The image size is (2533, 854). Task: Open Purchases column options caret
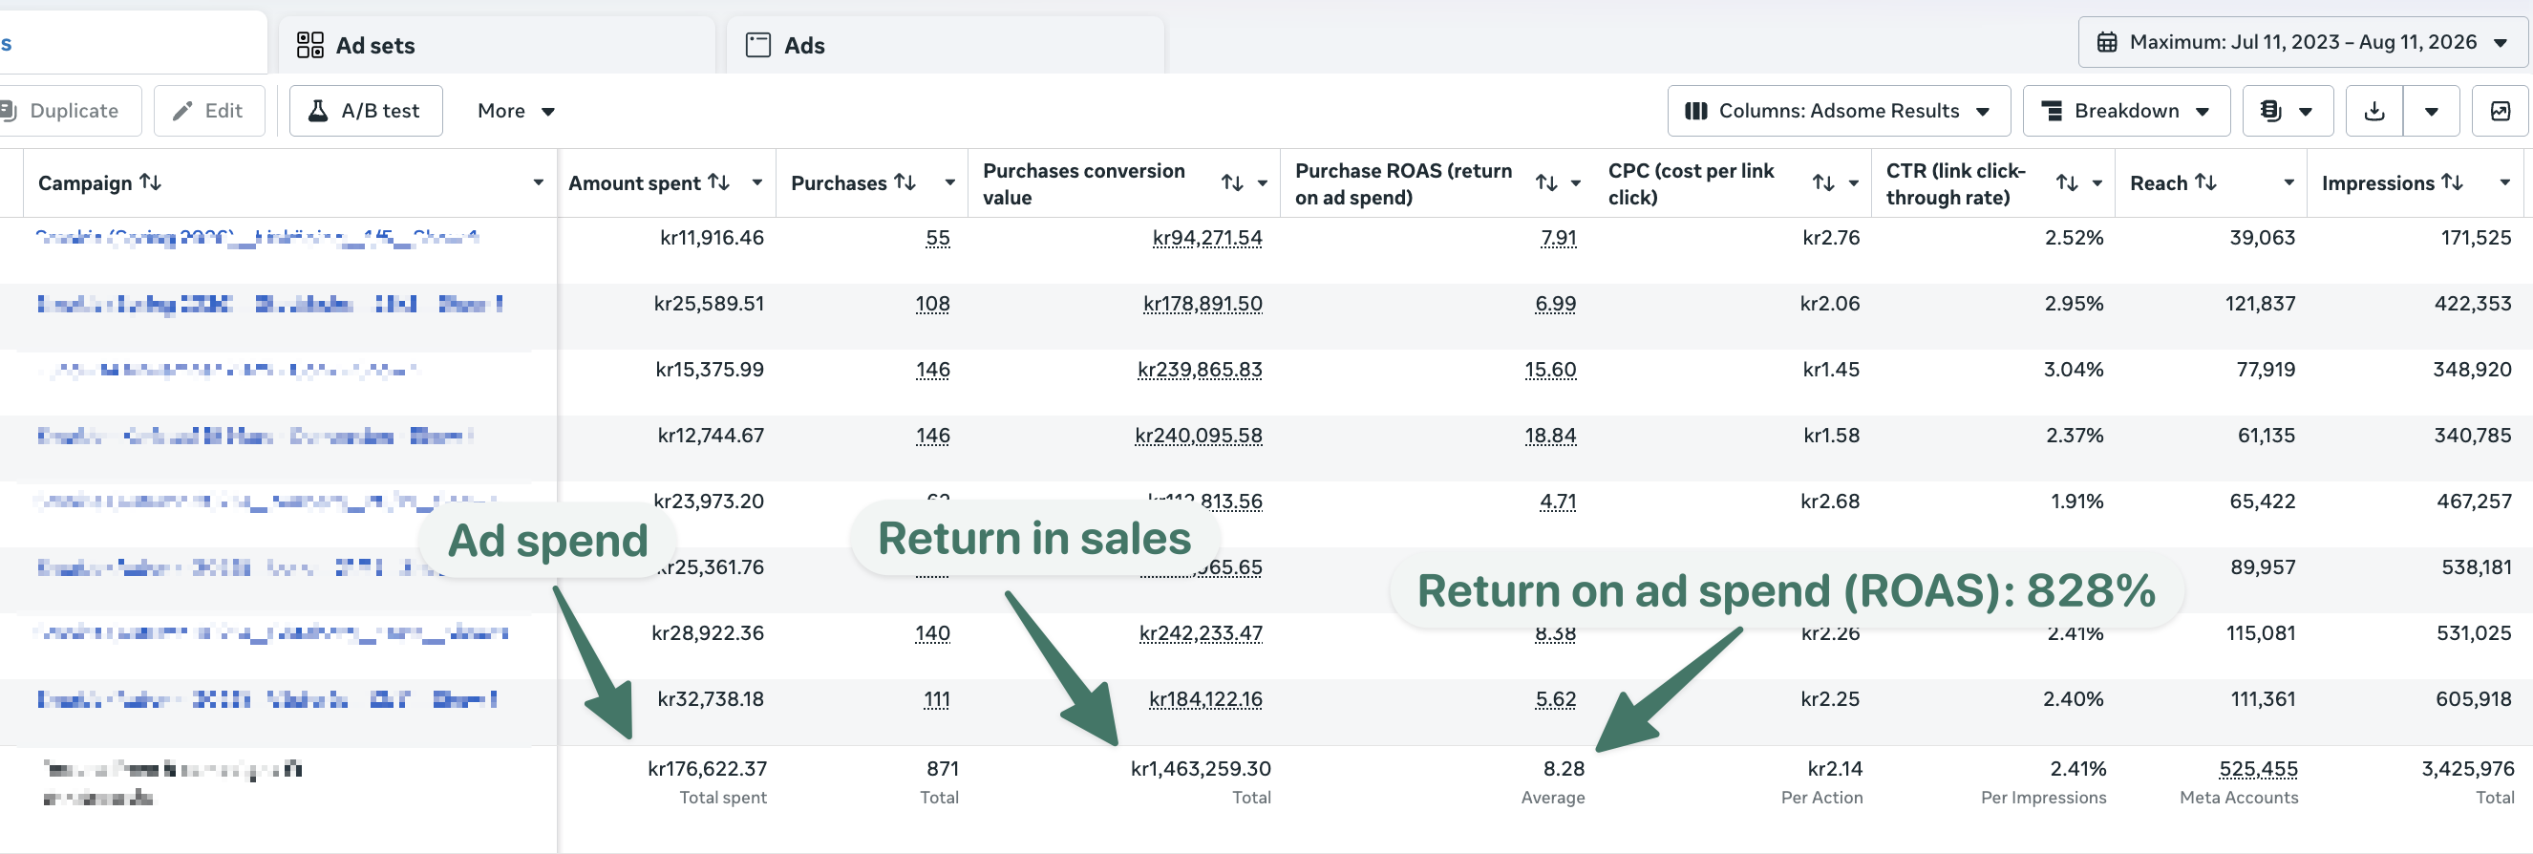coord(949,183)
